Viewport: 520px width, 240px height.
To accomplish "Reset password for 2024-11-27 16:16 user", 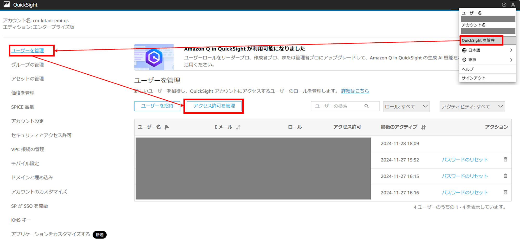I will click(x=465, y=192).
